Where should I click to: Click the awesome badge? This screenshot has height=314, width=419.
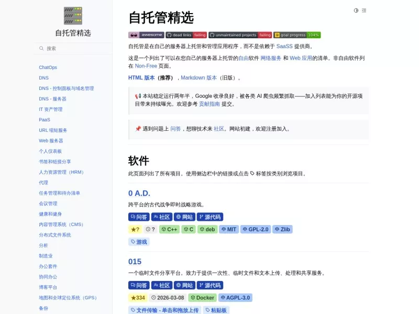pyautogui.click(x=146, y=35)
